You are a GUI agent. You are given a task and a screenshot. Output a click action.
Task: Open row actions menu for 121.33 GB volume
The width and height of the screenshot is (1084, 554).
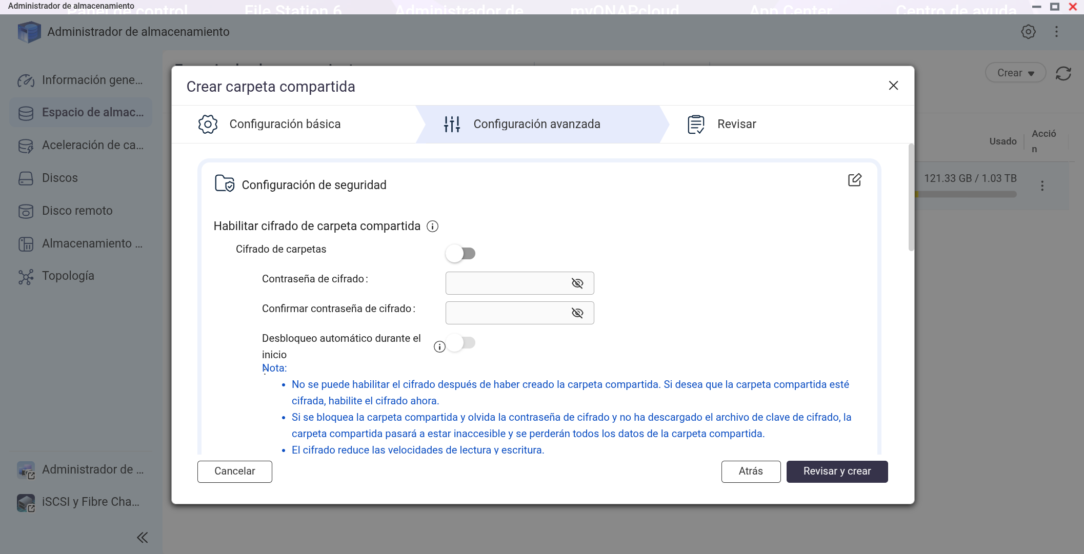pyautogui.click(x=1042, y=186)
